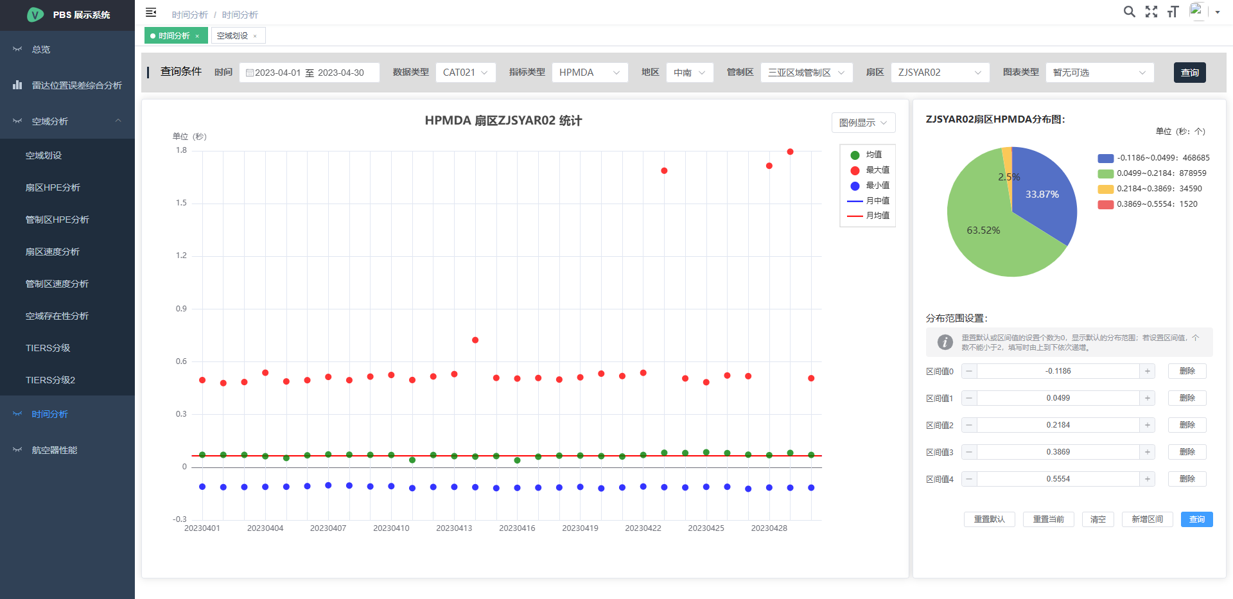
Task: Open 雷达位置误差综合分析 menu
Action: [67, 85]
